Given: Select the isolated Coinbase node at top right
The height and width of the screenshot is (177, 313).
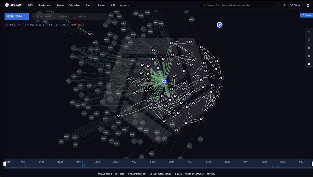Looking at the screenshot, I should pos(220,25).
